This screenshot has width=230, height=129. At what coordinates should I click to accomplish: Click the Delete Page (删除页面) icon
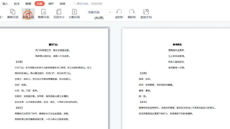click(x=28, y=12)
